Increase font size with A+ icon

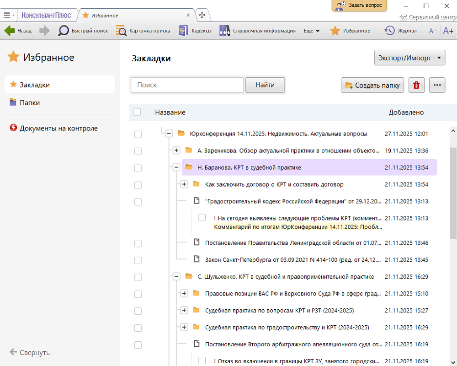(448, 31)
